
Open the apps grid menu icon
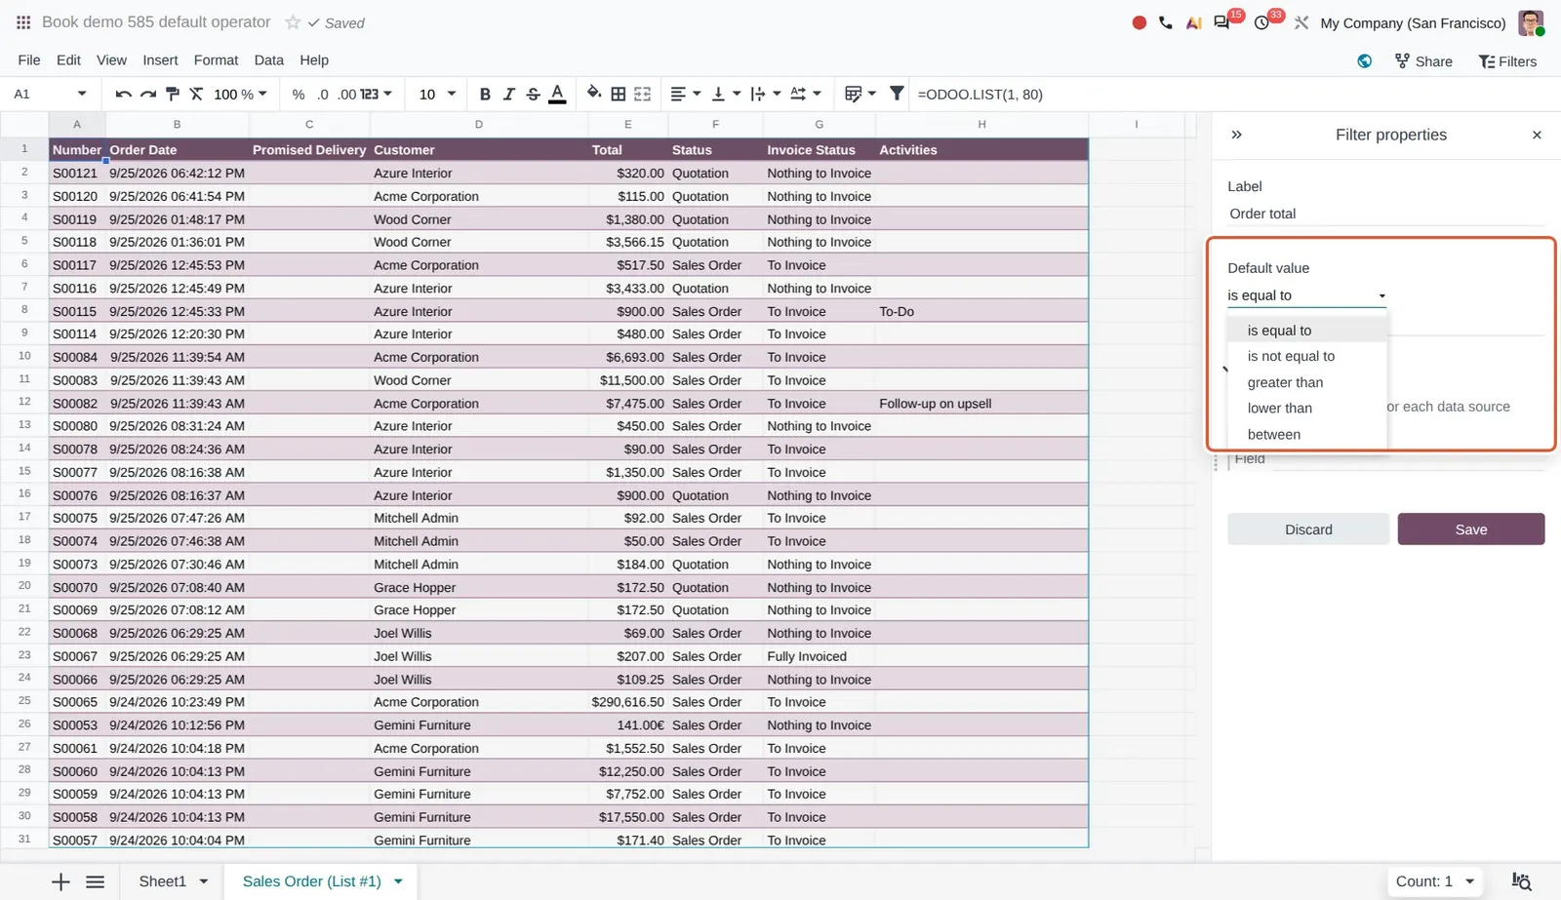[x=23, y=22]
